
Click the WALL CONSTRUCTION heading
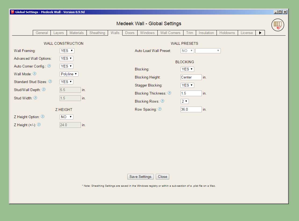[63, 43]
